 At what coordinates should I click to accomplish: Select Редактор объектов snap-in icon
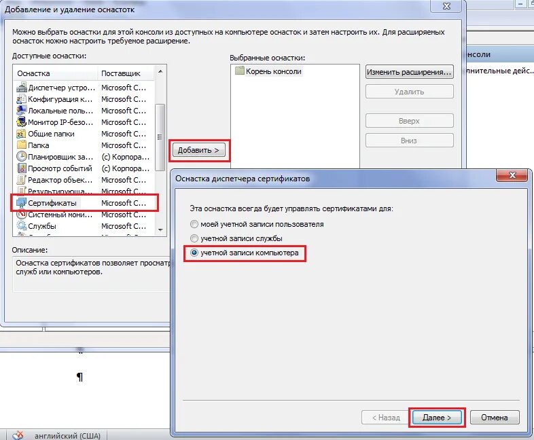[x=22, y=180]
